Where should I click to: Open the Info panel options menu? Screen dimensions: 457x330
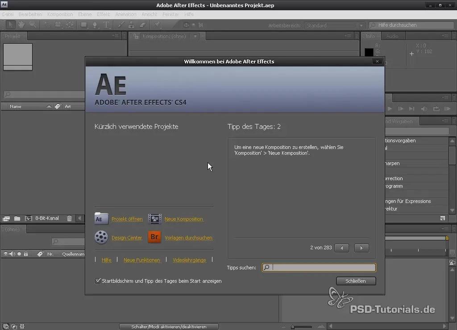point(445,36)
